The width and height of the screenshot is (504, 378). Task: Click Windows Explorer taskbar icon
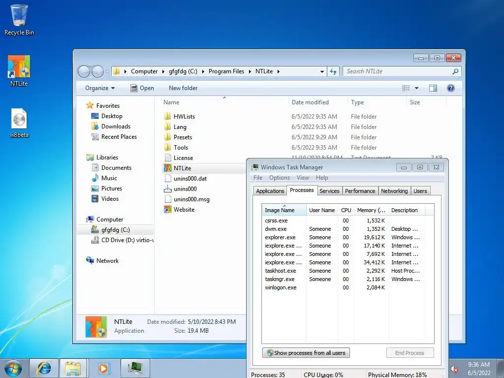click(x=73, y=368)
